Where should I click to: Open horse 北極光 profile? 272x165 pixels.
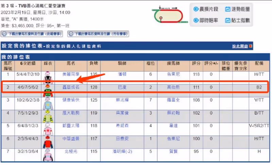(71, 151)
